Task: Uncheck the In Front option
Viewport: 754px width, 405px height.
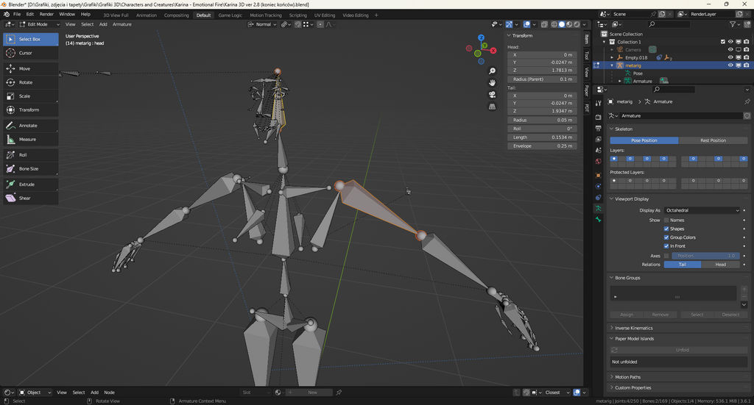Action: [667, 246]
